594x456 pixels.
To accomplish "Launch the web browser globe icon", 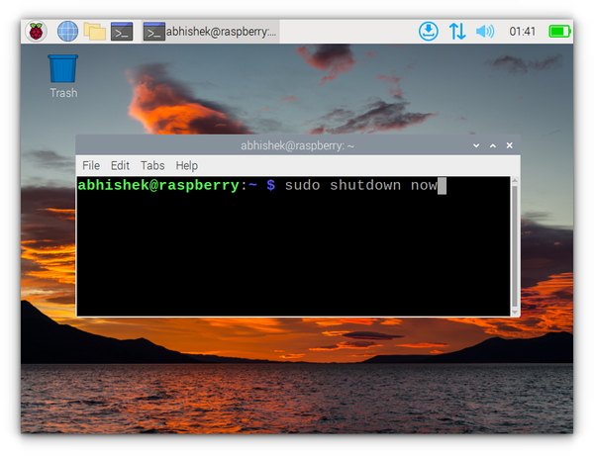I will point(67,32).
